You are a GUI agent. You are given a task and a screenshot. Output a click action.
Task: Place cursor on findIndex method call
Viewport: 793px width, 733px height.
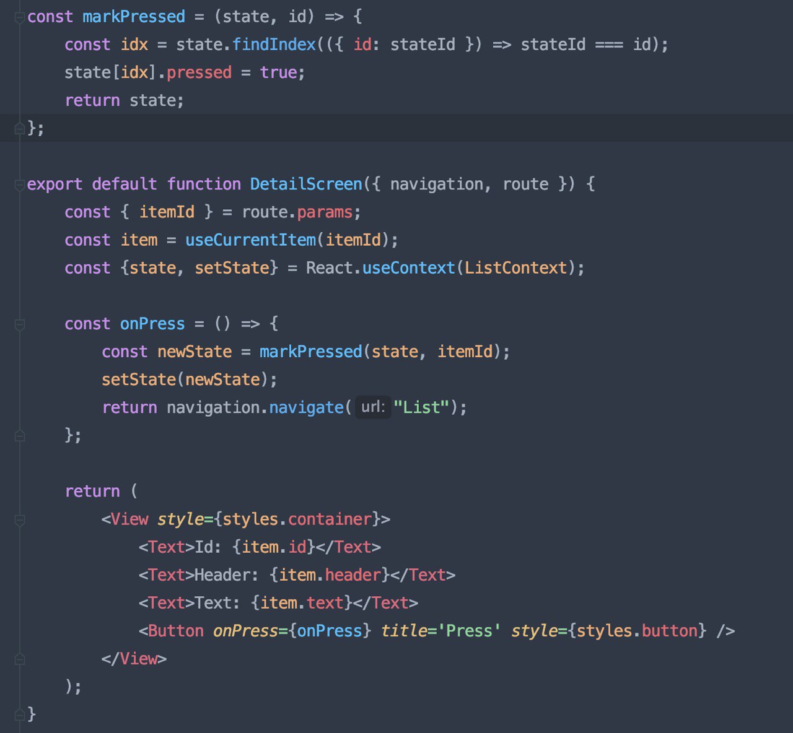coord(274,45)
